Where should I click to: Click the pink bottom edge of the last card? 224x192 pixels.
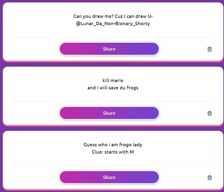click(113, 190)
